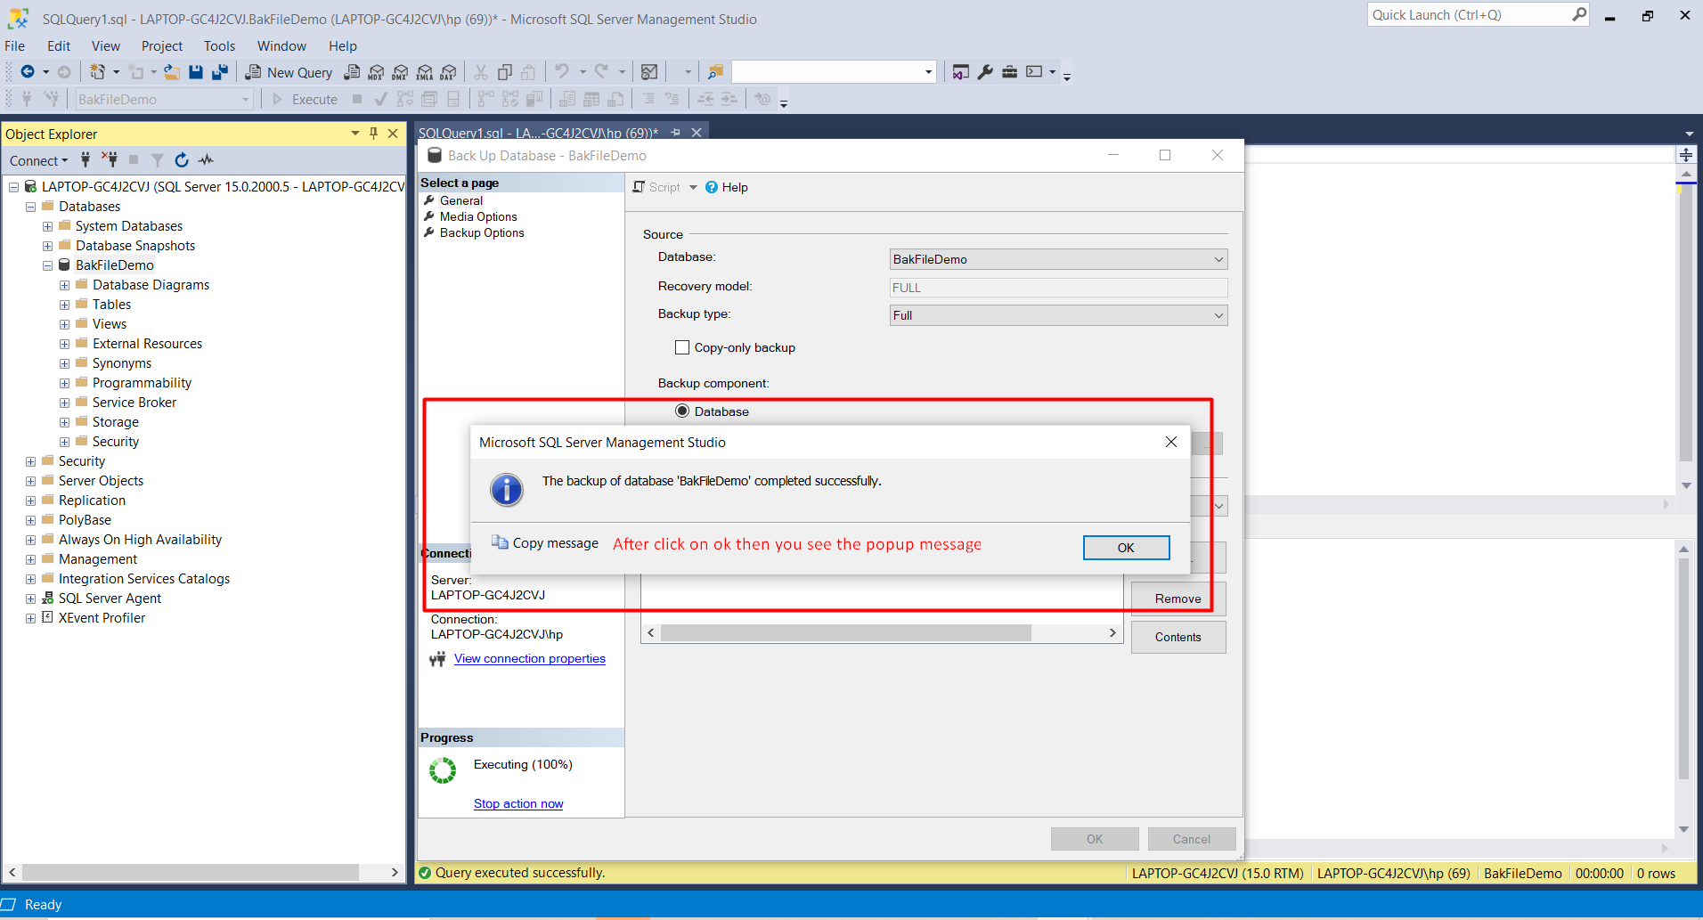Click the Stop action now link

click(518, 803)
